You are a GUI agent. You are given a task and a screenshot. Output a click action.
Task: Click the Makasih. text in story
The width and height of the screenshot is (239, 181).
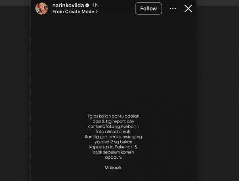113,167
